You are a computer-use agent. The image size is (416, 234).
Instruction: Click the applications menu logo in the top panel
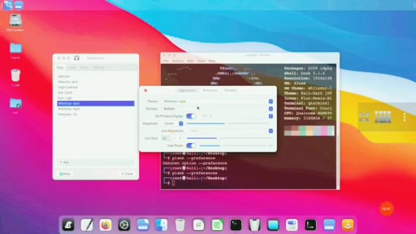point(8,5)
